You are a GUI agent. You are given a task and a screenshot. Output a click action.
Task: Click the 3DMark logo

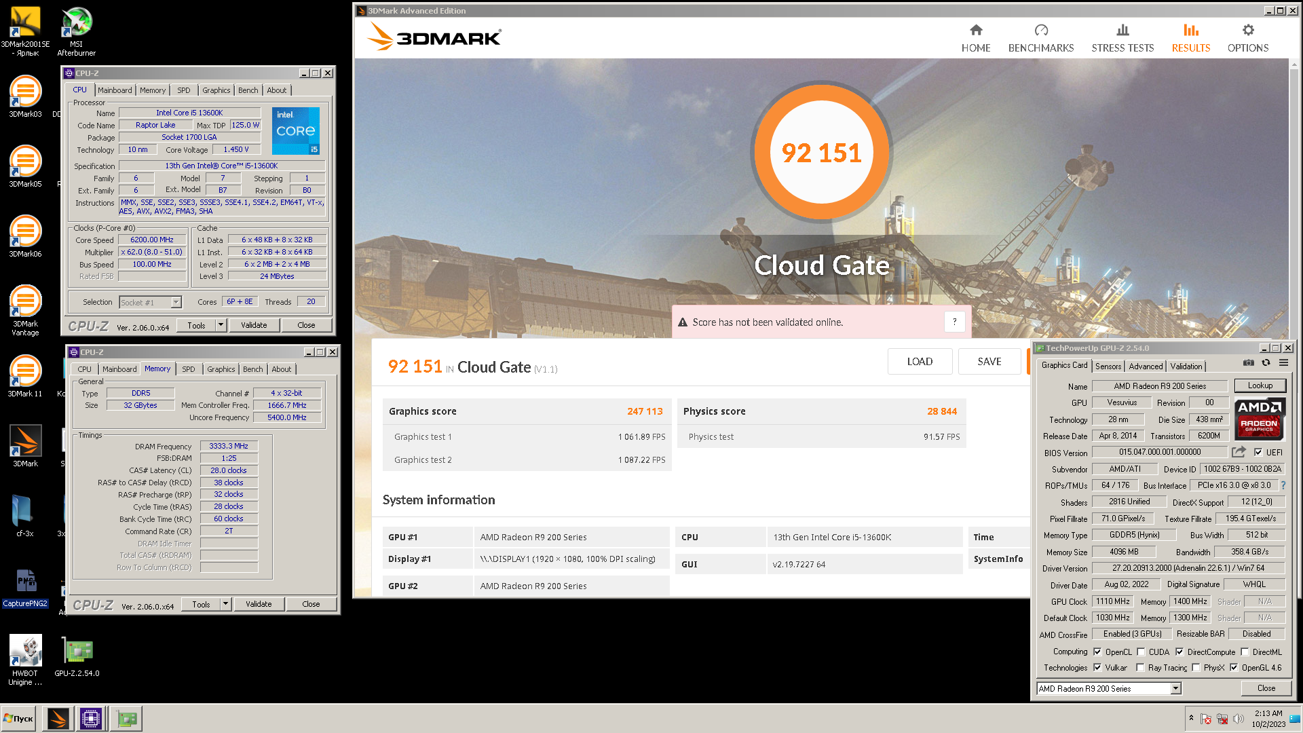point(434,37)
